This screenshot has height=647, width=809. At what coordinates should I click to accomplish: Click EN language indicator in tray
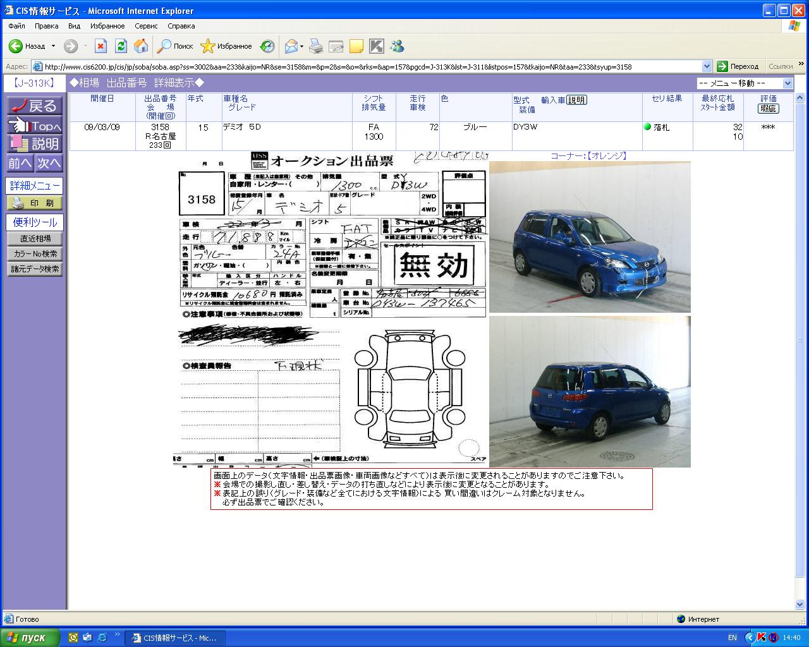(x=732, y=638)
